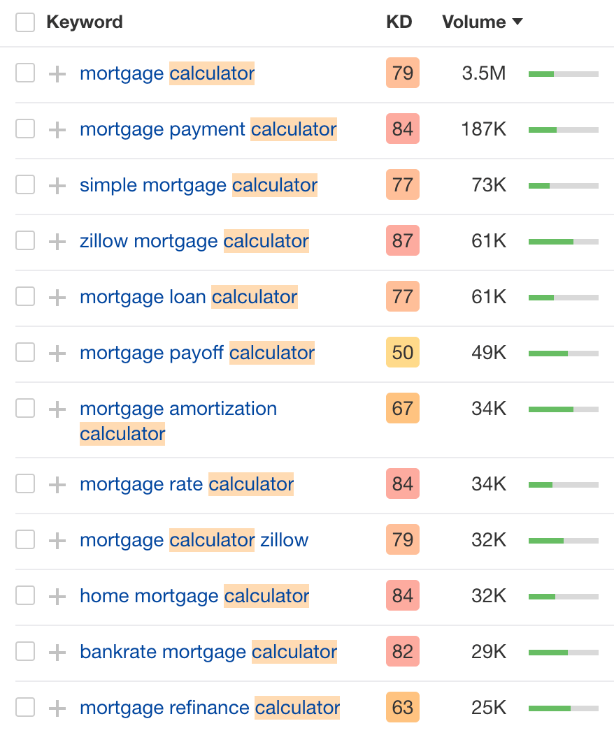Add "bankrate mortgage calculator" using the plus icon

click(x=57, y=651)
